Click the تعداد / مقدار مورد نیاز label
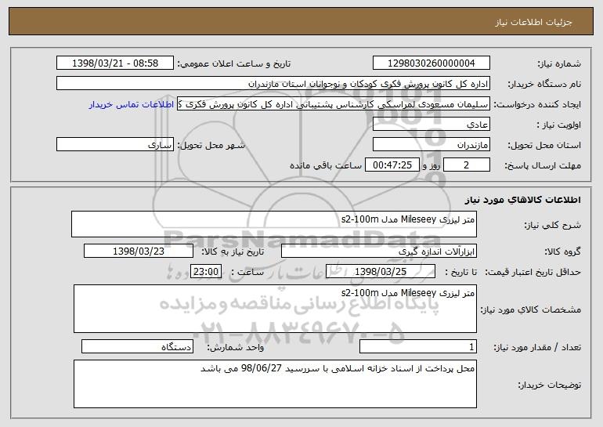Screen dimensions: 603x427 tap(537, 347)
